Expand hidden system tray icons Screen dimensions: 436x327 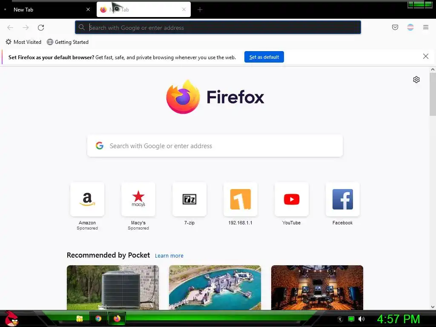tap(340, 319)
